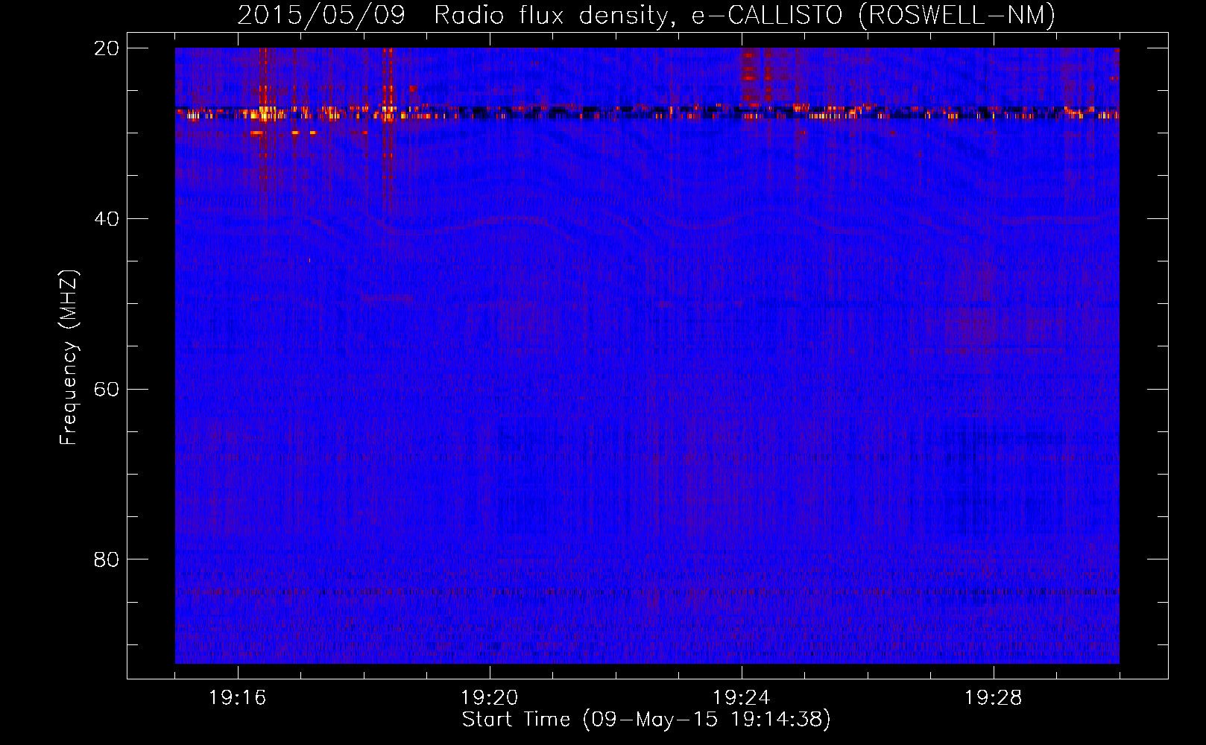The width and height of the screenshot is (1206, 745).
Task: Click the date '2015/05/09' in the title
Action: click(321, 15)
